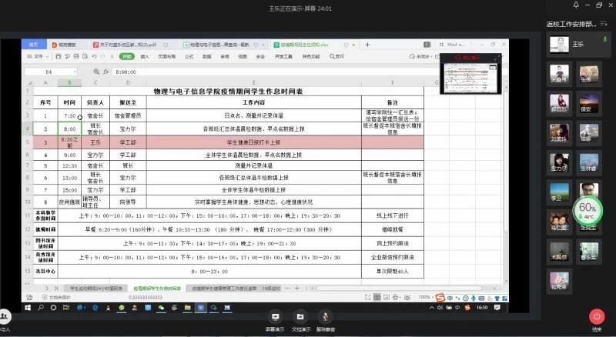Click the green 开始 ribbon tab

tap(126, 56)
